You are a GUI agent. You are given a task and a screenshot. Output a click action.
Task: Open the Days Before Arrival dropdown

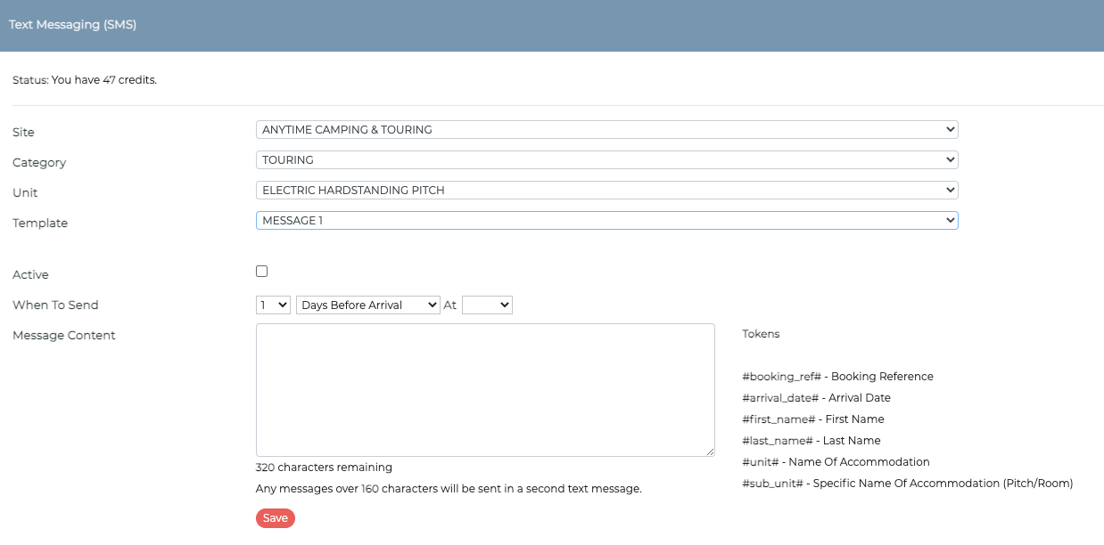(x=368, y=305)
